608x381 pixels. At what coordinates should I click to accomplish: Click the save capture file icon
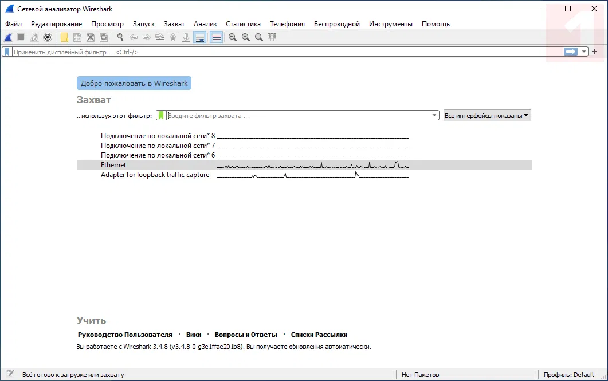[77, 37]
